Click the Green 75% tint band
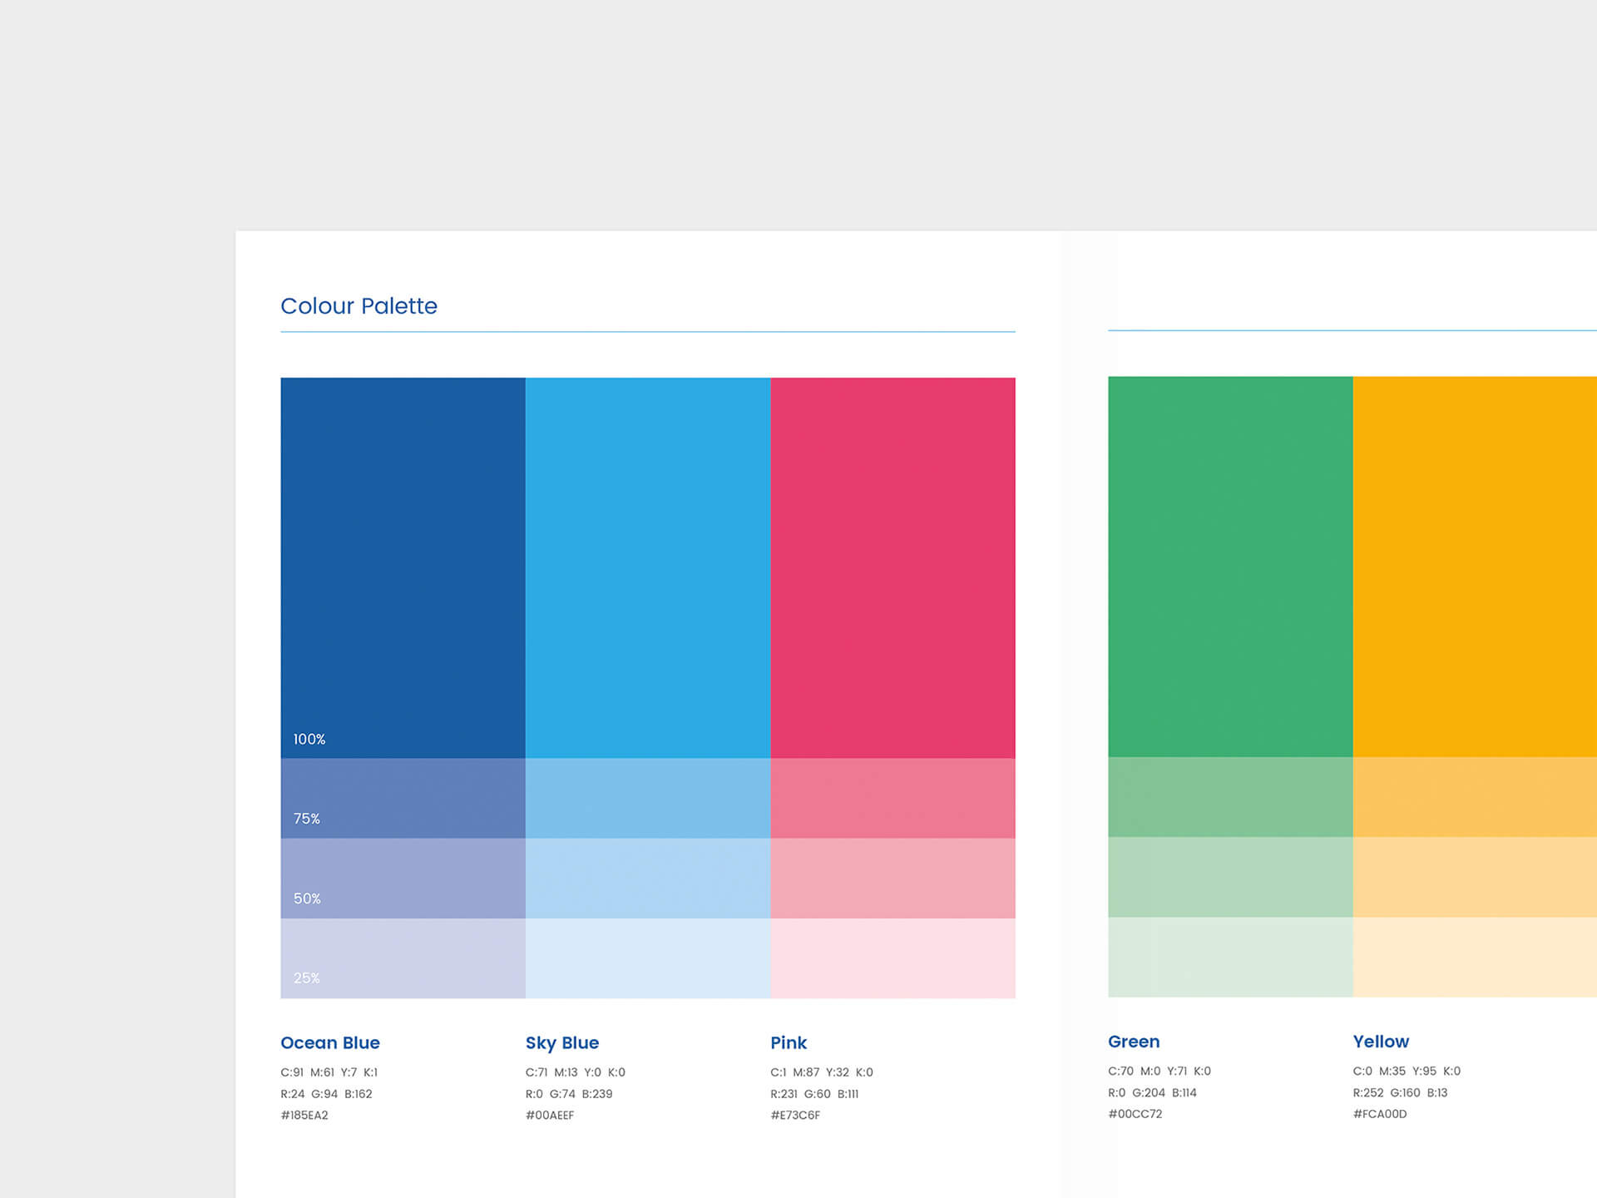1597x1198 pixels. pos(1229,799)
